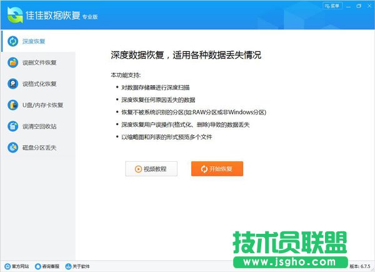Click the 误清空回收站 recycle bin icon

[x=12, y=126]
